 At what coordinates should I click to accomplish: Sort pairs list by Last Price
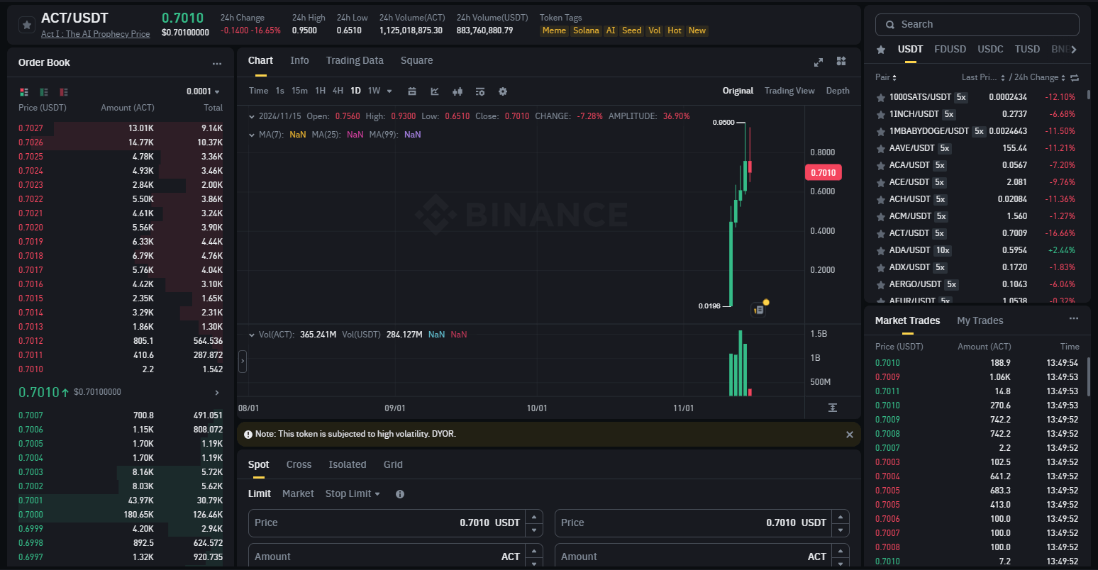pyautogui.click(x=983, y=77)
